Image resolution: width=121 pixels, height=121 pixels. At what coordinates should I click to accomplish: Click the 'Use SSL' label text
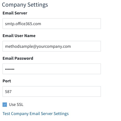(x=16, y=105)
